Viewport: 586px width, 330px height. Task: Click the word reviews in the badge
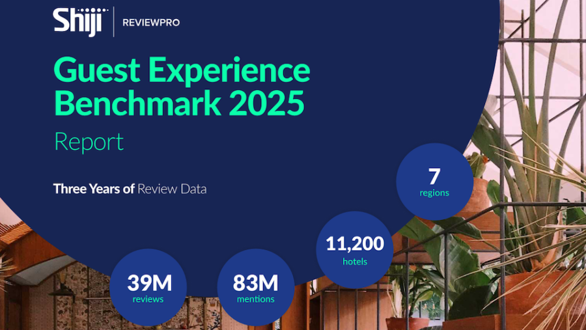[148, 299]
